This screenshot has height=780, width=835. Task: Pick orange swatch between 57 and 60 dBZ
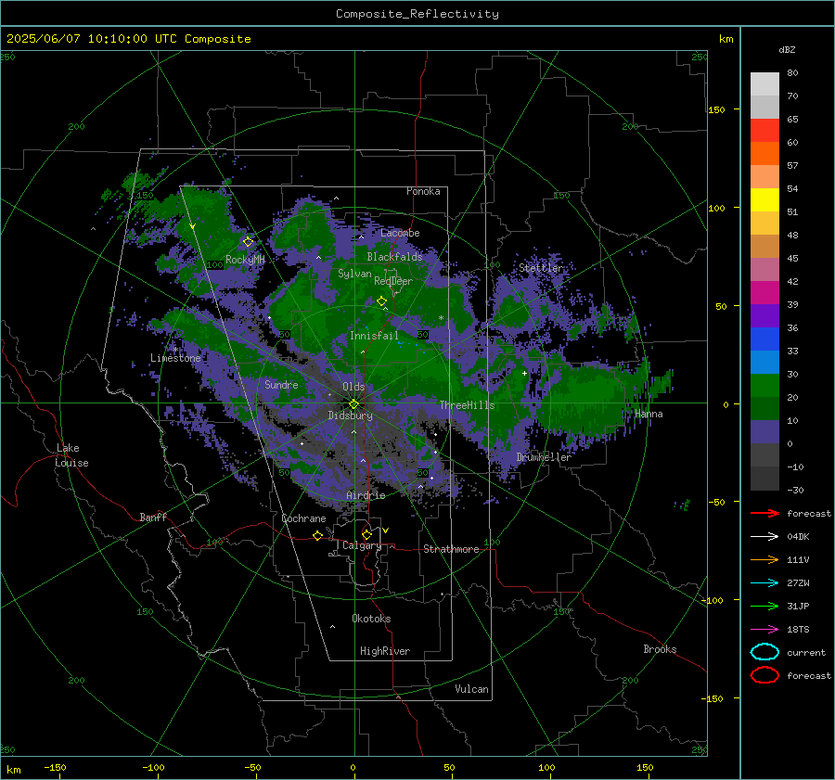764,154
